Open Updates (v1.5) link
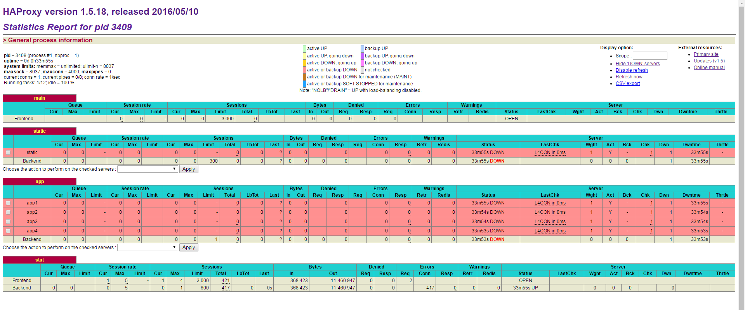Image resolution: width=745 pixels, height=310 pixels. (709, 61)
